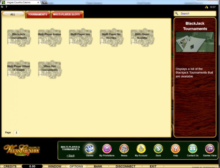Screen dimensions: 220x168
Task: Click the question mark icon at top left
Action: (x=6, y=7)
